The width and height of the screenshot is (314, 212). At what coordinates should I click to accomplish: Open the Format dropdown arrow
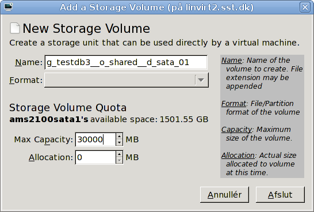201,80
